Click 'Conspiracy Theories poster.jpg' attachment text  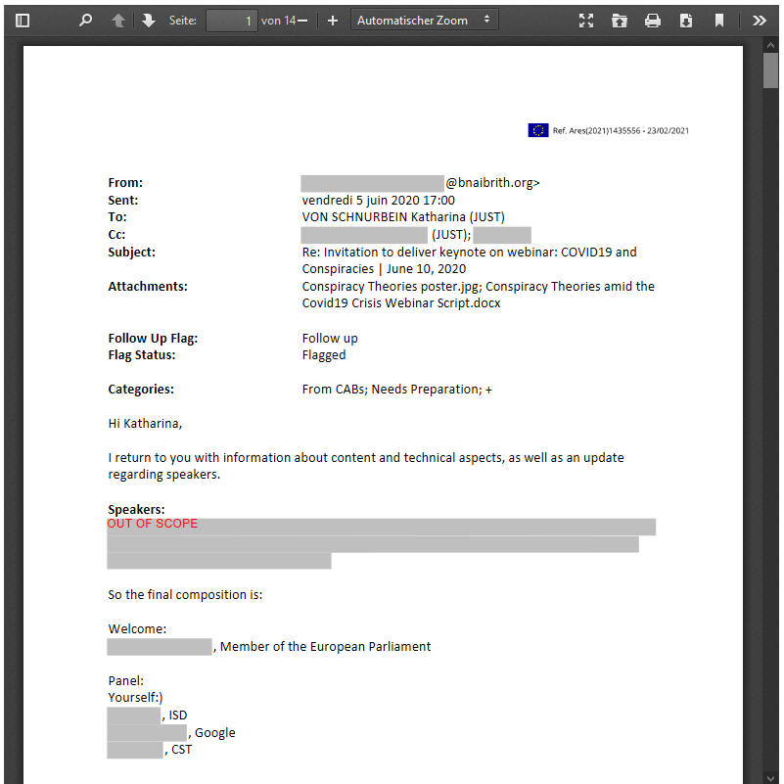[391, 287]
